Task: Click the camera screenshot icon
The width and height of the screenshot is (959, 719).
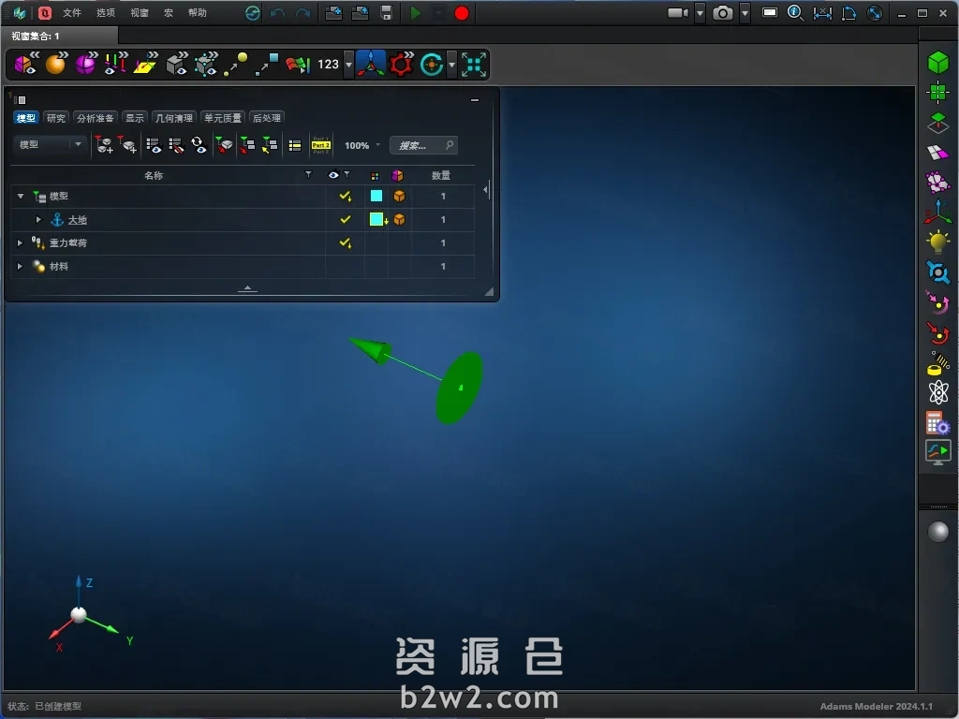Action: [x=722, y=13]
